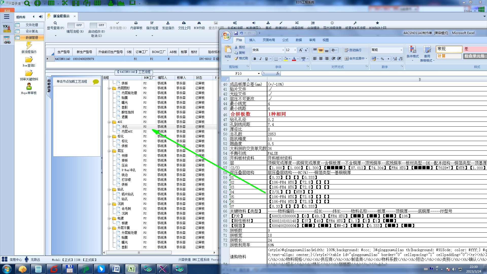
Task: Click the 型号查询 search icon
Action: [55, 23]
